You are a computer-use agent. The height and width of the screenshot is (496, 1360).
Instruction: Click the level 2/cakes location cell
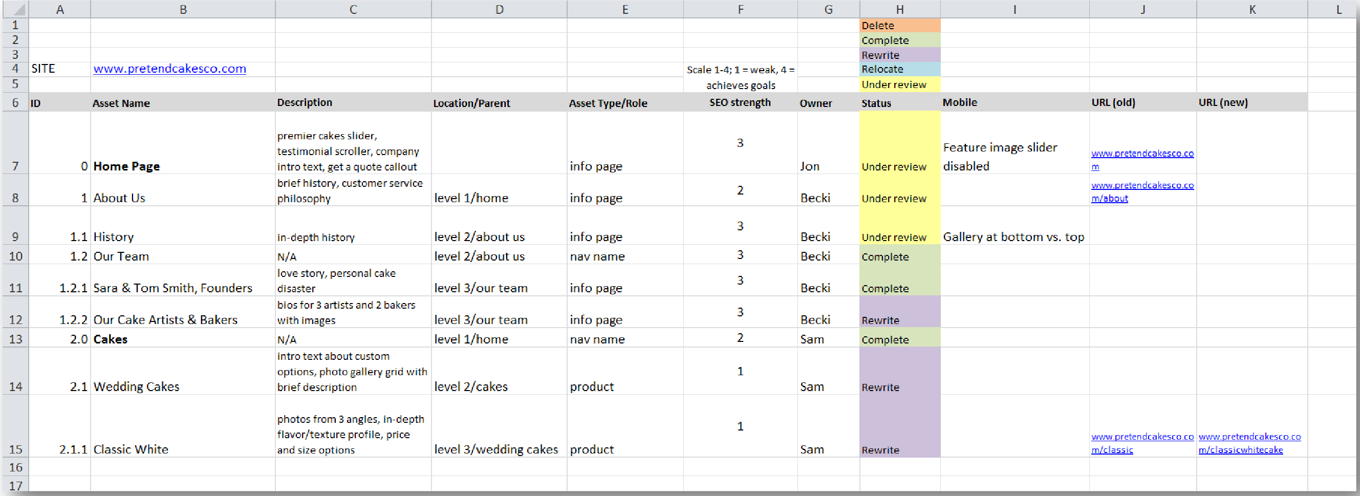pos(500,371)
